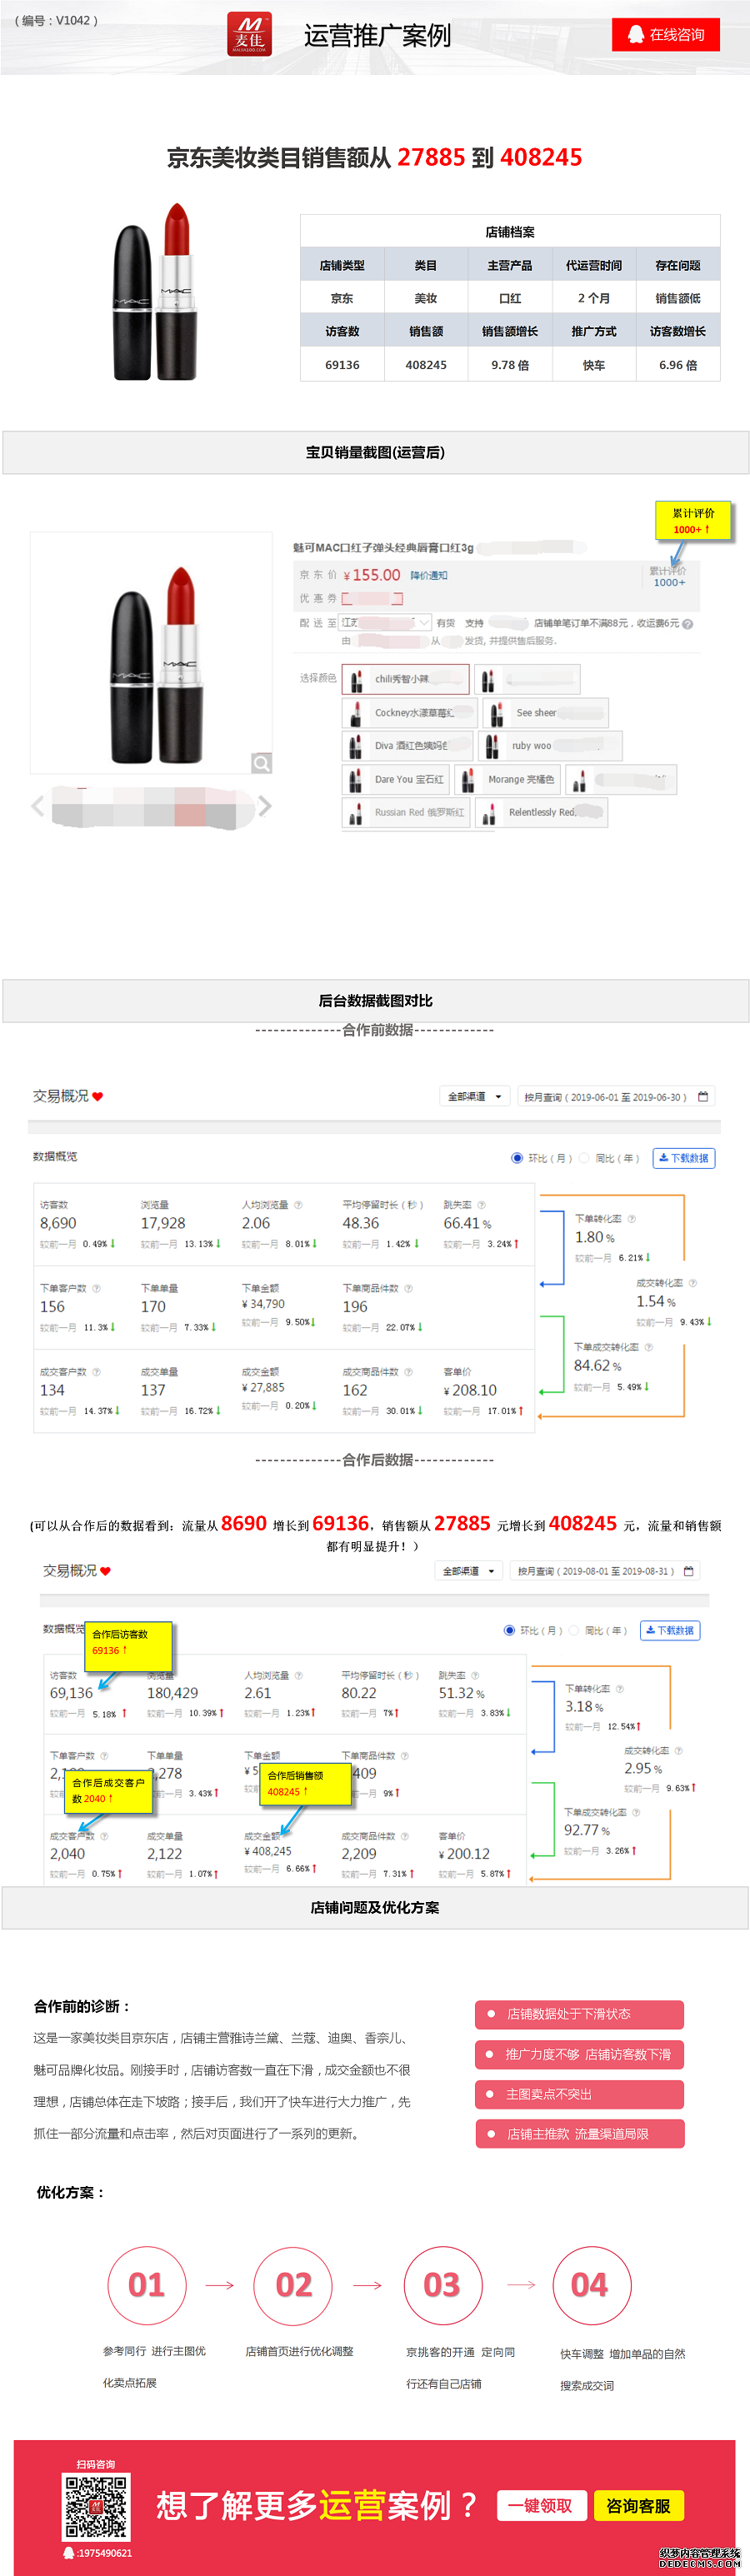The width and height of the screenshot is (750, 2576).
Task: Click the help icon beside 人均浏览量 2.61
Action: coord(298,1675)
